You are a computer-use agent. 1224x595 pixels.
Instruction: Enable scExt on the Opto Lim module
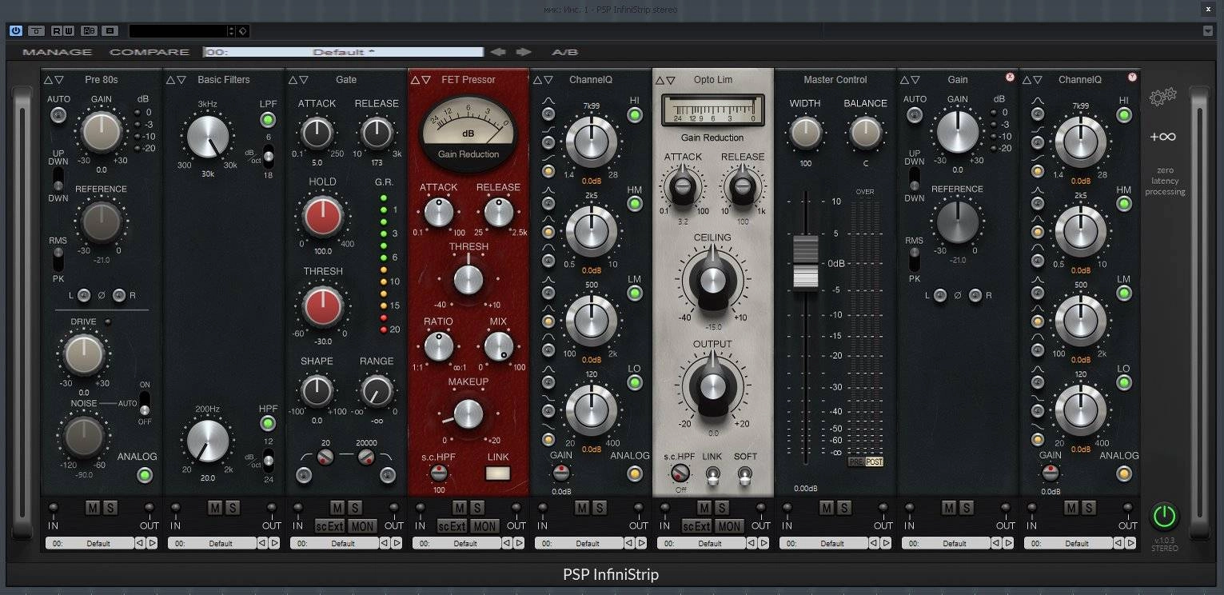coord(696,526)
